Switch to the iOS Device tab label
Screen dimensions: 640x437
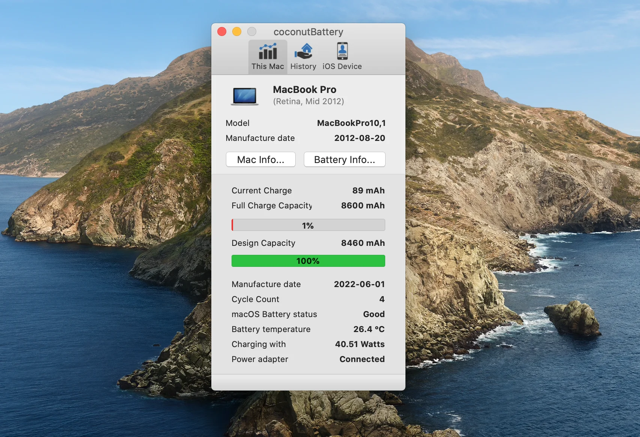click(x=342, y=66)
